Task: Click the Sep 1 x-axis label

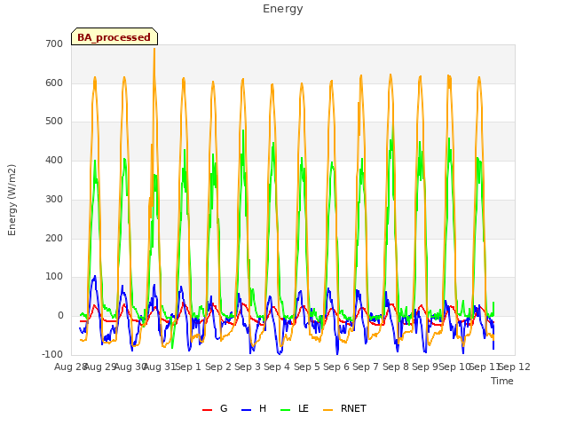Action: (188, 367)
